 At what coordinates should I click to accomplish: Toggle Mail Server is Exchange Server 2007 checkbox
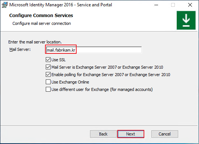(x=48, y=67)
